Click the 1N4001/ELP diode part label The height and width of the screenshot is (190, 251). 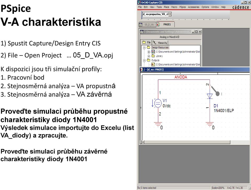pos(224,110)
